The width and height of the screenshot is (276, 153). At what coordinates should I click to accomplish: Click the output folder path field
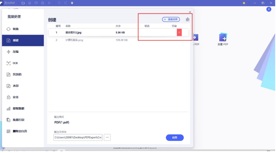78,137
